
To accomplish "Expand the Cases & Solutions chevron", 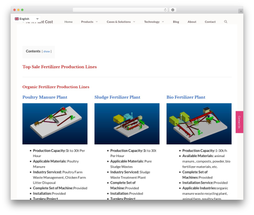I will point(134,22).
